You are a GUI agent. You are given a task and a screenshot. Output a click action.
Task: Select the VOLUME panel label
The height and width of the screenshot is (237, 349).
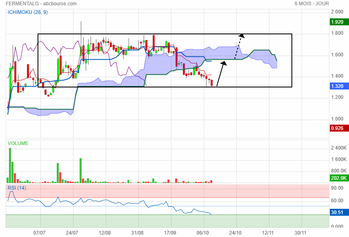18,143
